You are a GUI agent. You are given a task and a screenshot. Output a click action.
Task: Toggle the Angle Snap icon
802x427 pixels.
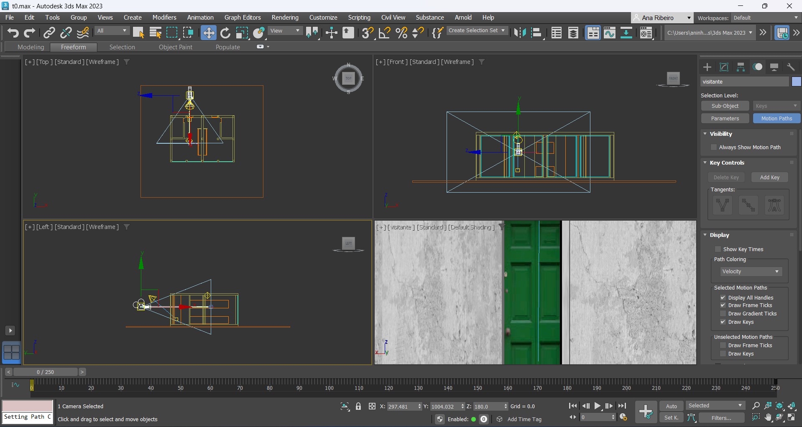point(384,33)
